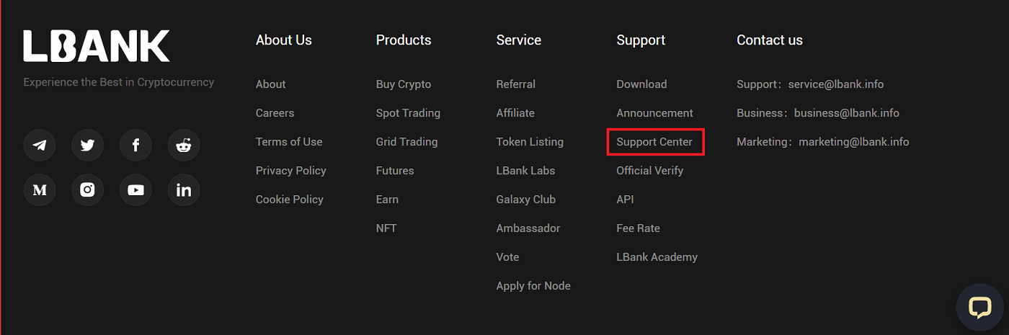The width and height of the screenshot is (1009, 335).
Task: Open the Telegram social icon
Action: pos(40,146)
